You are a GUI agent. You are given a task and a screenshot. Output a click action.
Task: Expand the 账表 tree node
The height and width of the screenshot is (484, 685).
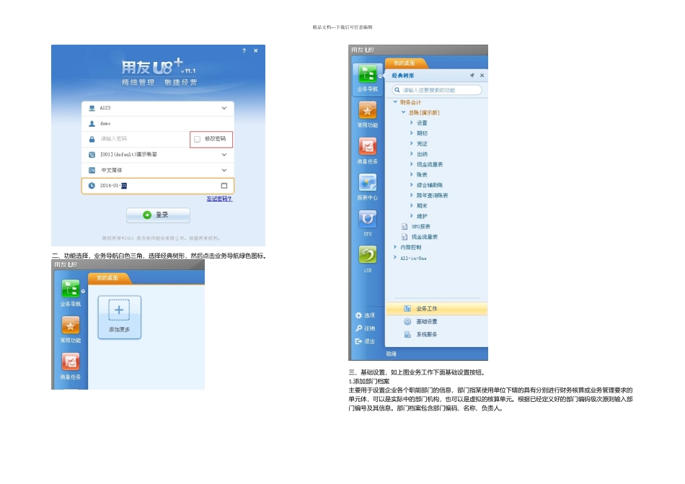411,174
